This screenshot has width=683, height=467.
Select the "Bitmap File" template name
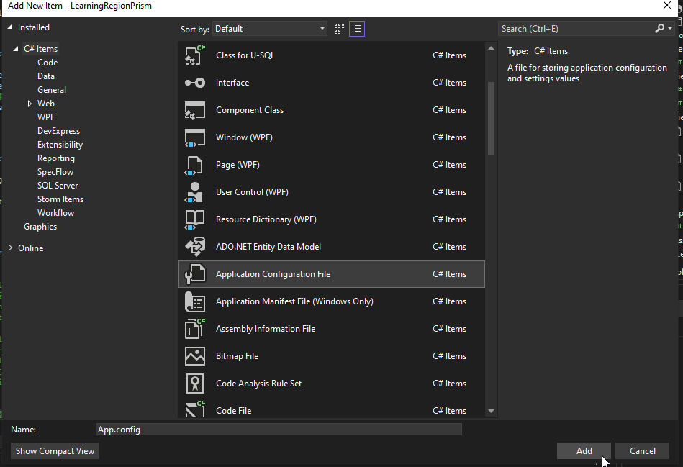click(238, 356)
